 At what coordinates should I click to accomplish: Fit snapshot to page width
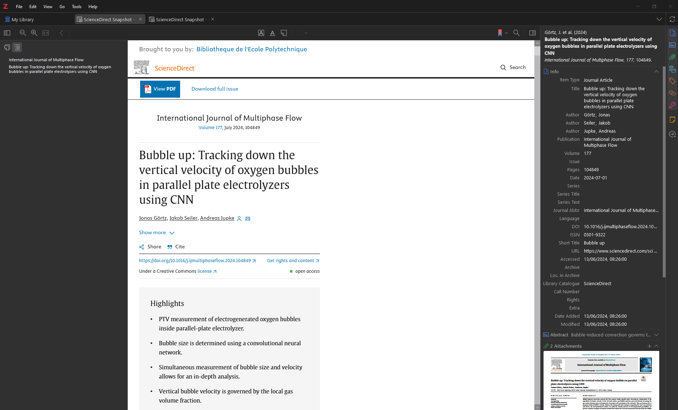pos(46,33)
